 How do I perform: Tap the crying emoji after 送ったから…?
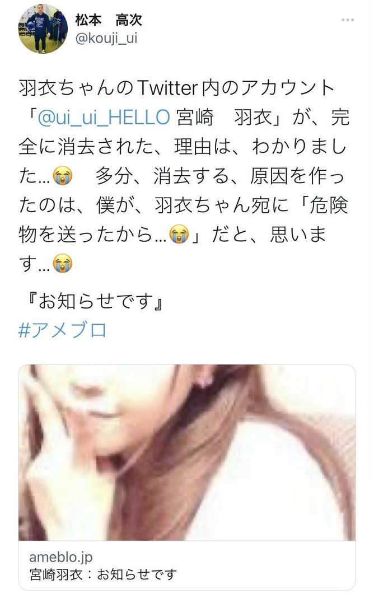(179, 235)
